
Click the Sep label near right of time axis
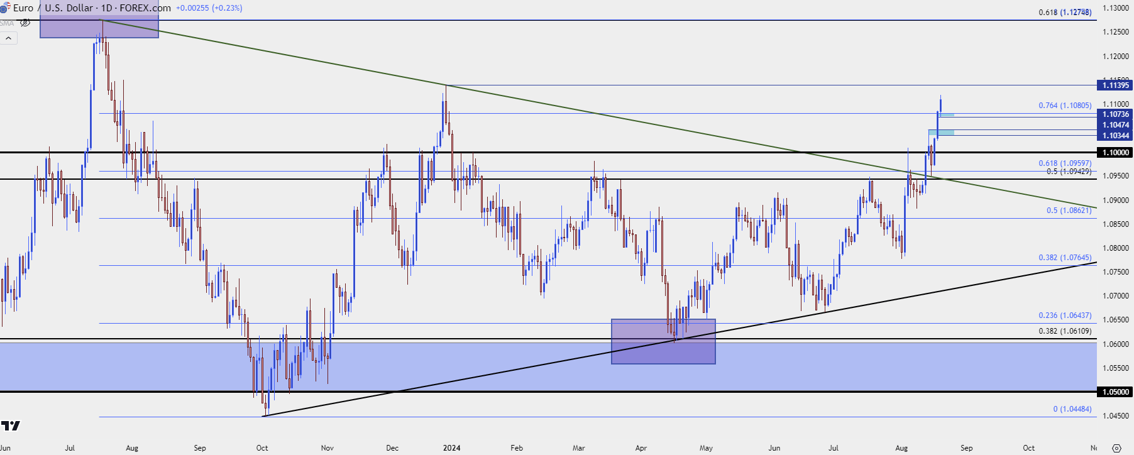point(966,448)
